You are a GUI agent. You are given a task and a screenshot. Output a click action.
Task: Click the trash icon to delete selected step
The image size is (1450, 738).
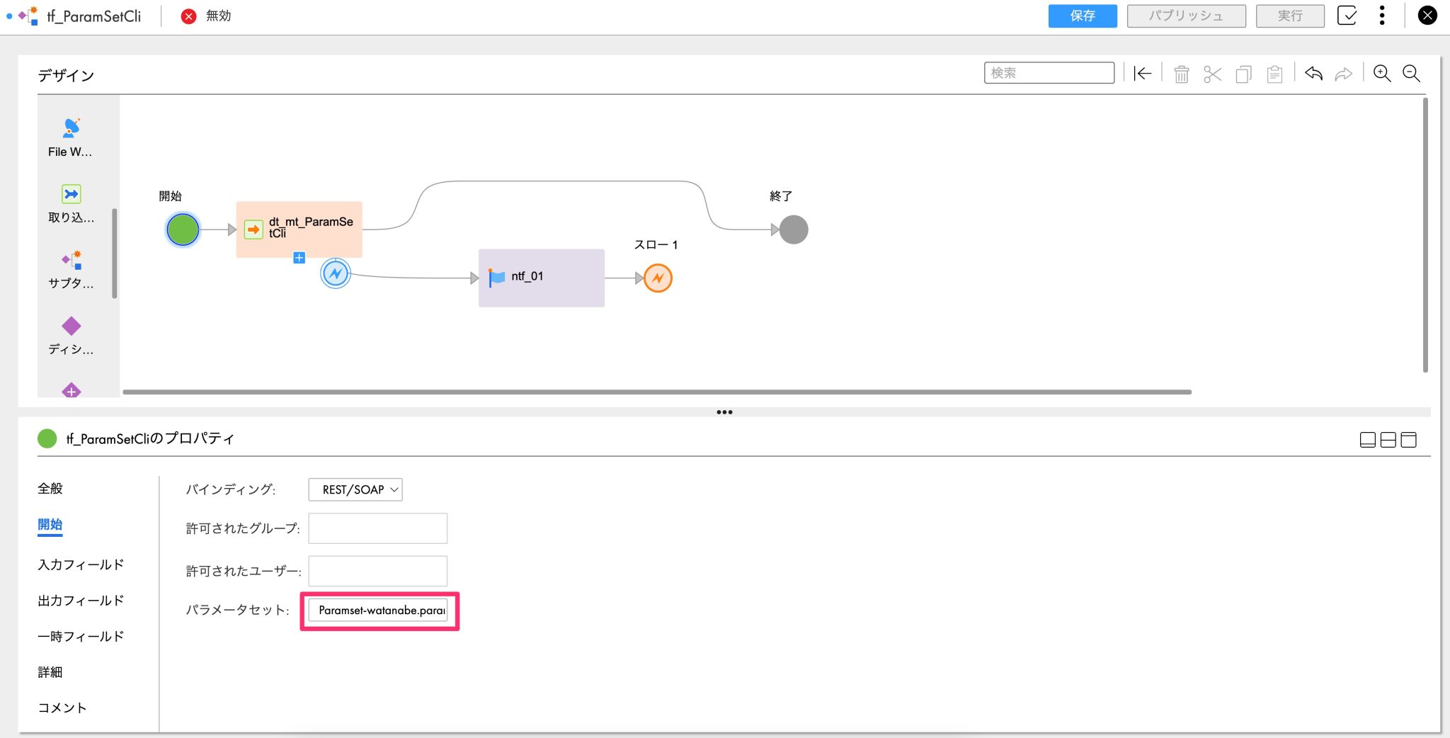click(x=1181, y=73)
